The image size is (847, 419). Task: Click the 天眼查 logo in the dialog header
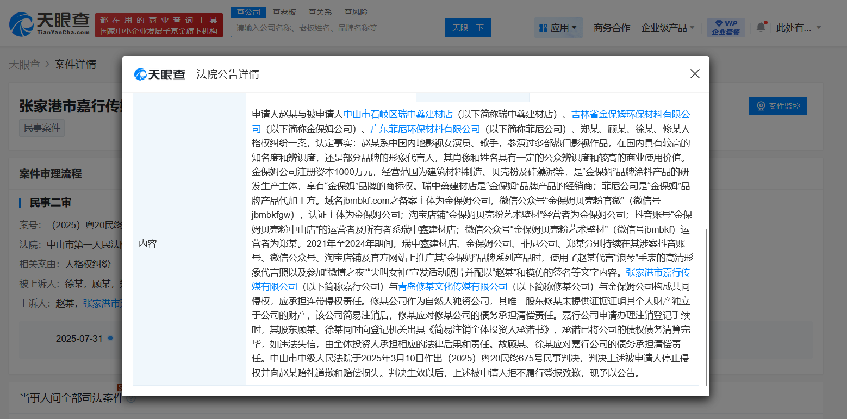[x=160, y=74]
